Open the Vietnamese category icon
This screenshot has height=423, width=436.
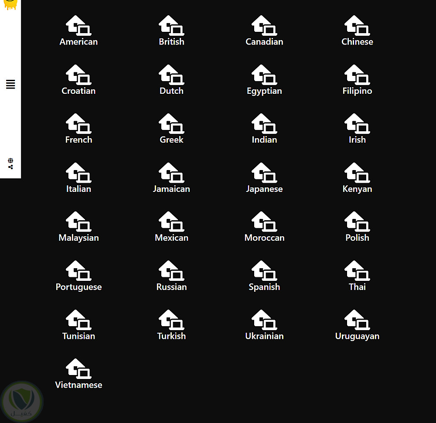coord(78,369)
